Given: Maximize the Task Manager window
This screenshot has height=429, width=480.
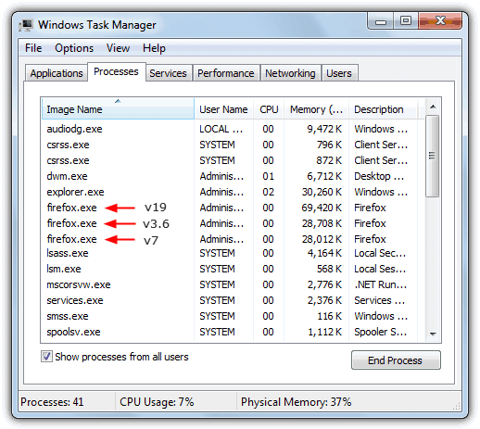Looking at the screenshot, I should coord(406,21).
